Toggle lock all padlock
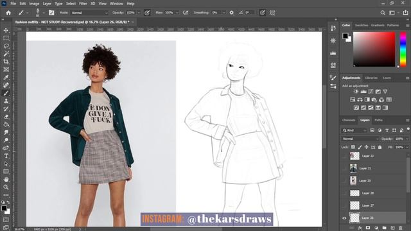The height and width of the screenshot is (231, 411). pyautogui.click(x=380, y=147)
